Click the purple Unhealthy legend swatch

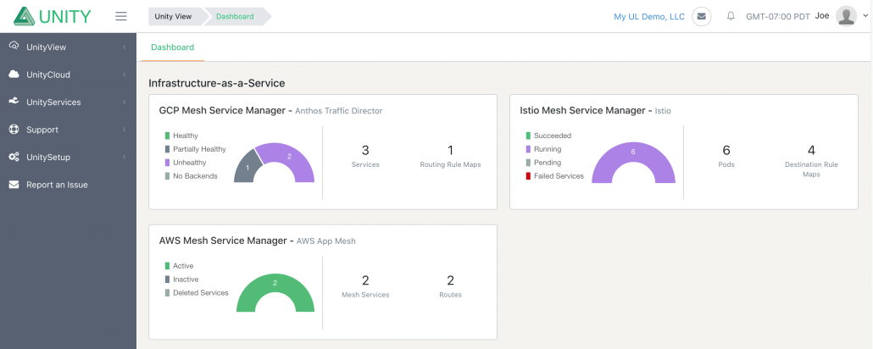click(x=167, y=163)
